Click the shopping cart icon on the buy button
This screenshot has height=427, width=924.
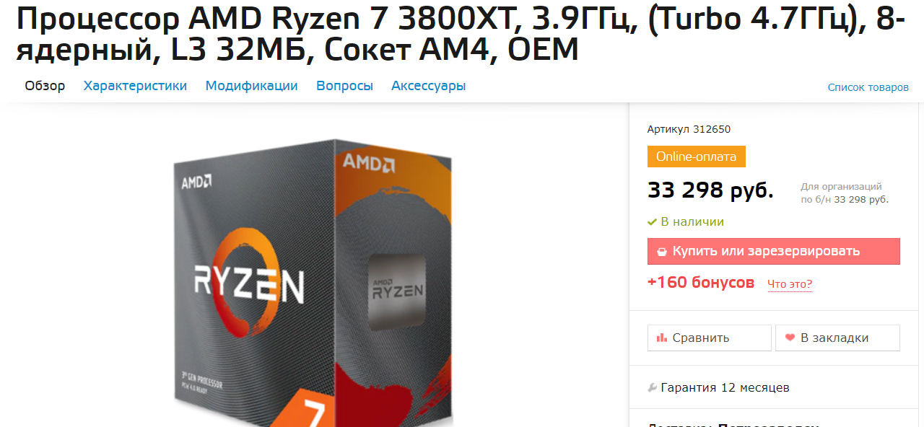point(661,252)
